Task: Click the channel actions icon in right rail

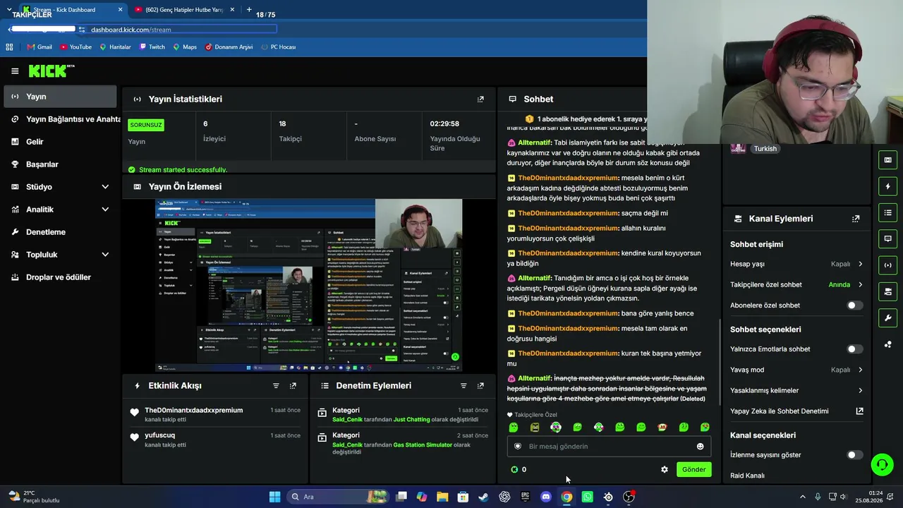Action: tap(887, 291)
